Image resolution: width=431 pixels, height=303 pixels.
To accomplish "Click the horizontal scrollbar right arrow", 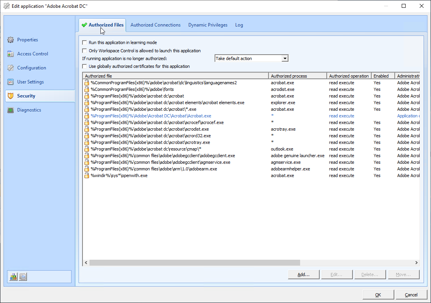I will (416, 263).
